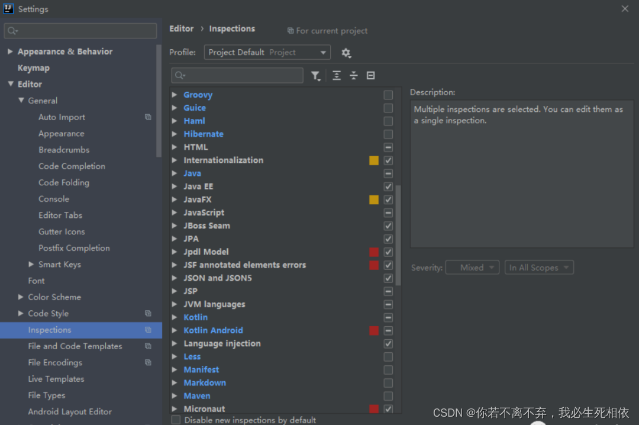
Task: Click the red severity swatch for Jpdl Model
Action: tap(374, 252)
